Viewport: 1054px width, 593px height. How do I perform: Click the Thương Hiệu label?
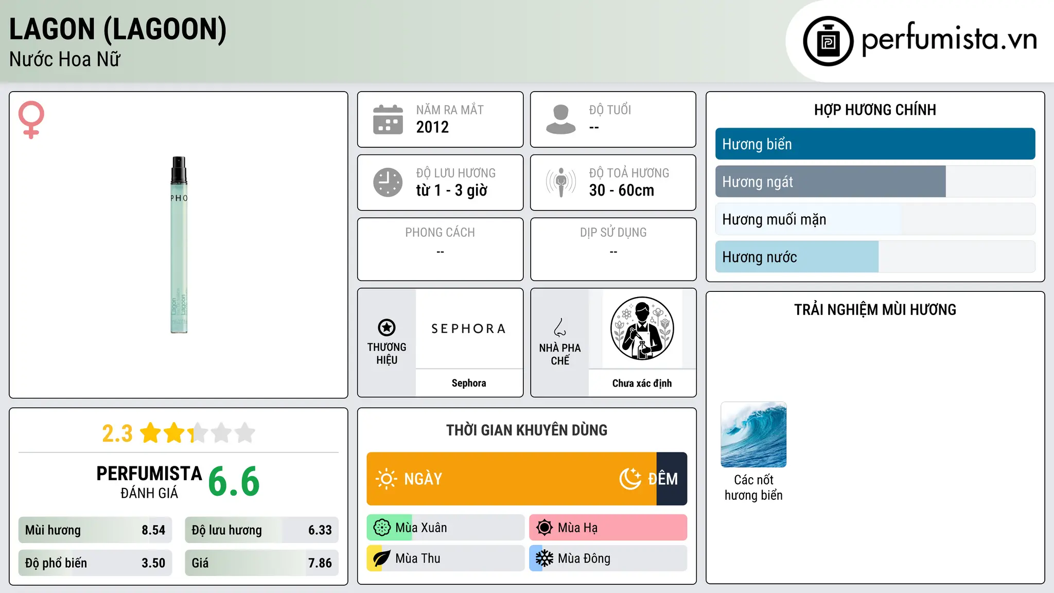[x=387, y=354]
